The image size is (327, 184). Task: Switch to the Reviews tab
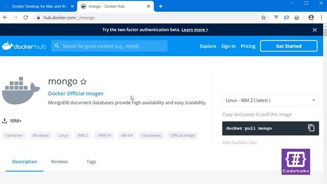pyautogui.click(x=59, y=162)
